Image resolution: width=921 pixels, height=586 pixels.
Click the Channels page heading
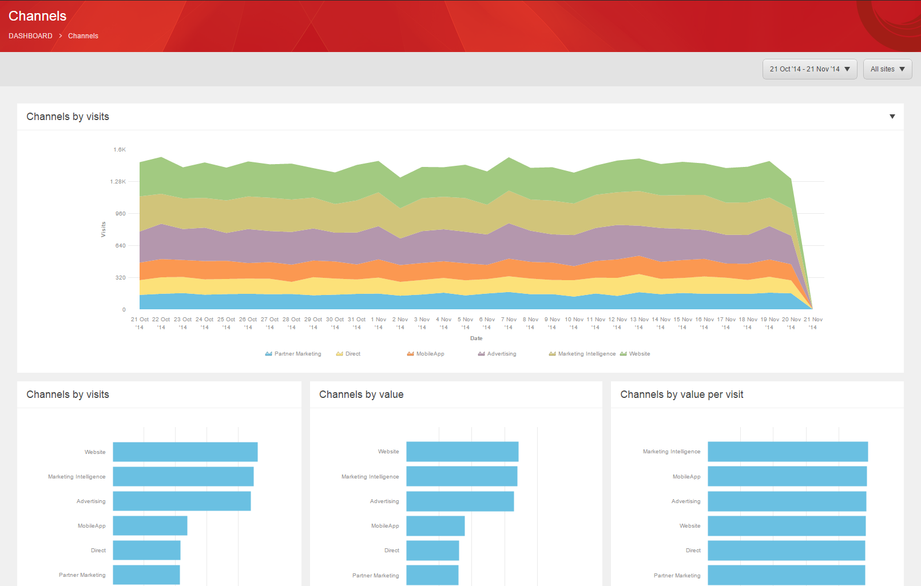[x=37, y=16]
